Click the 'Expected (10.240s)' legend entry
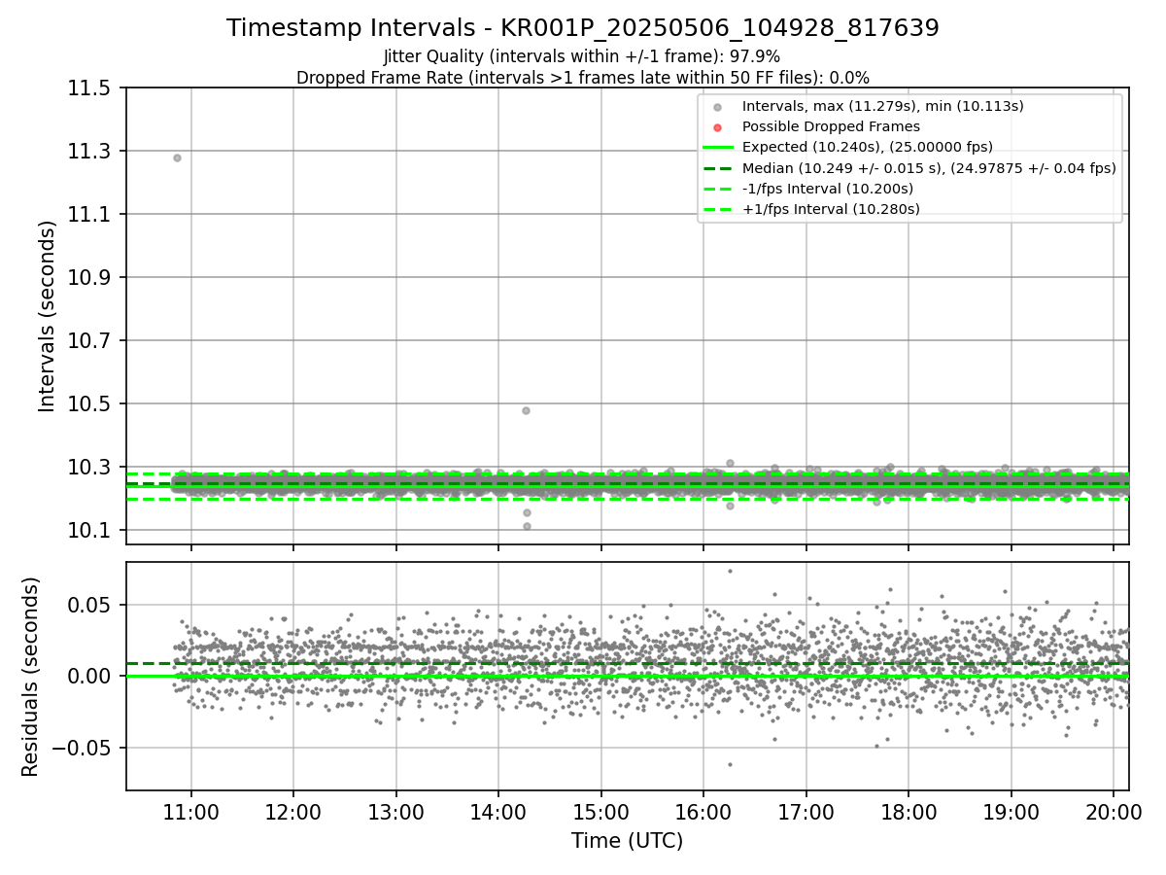The width and height of the screenshot is (1166, 875). (868, 147)
